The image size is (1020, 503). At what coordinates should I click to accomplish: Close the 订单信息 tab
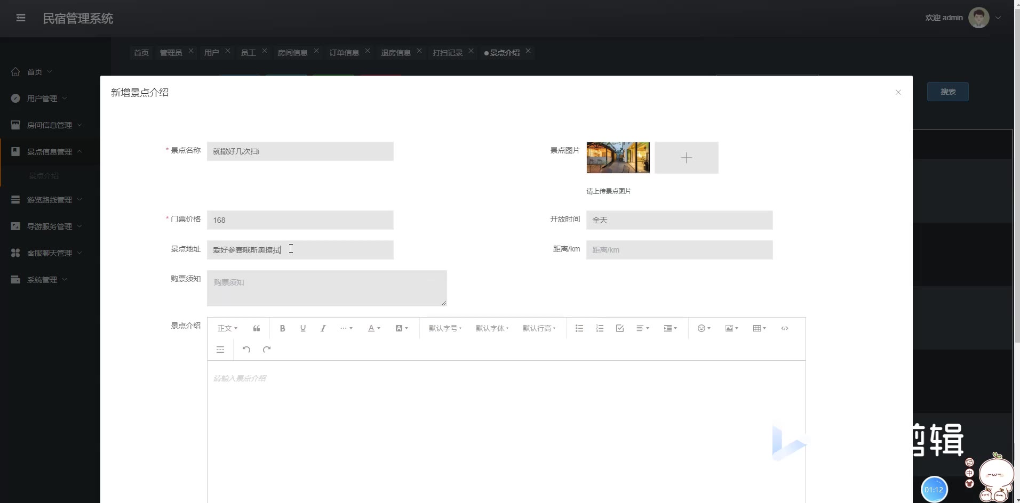tap(368, 51)
